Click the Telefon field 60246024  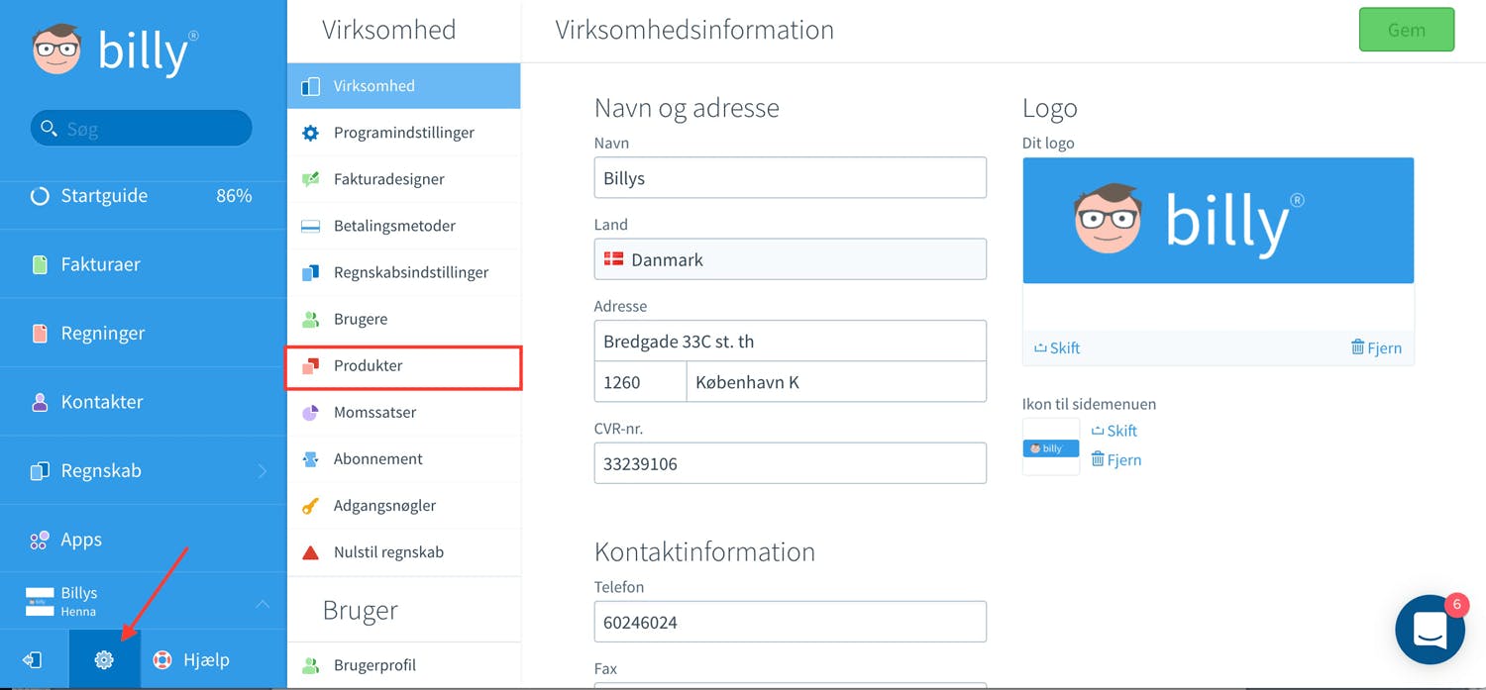tap(791, 623)
